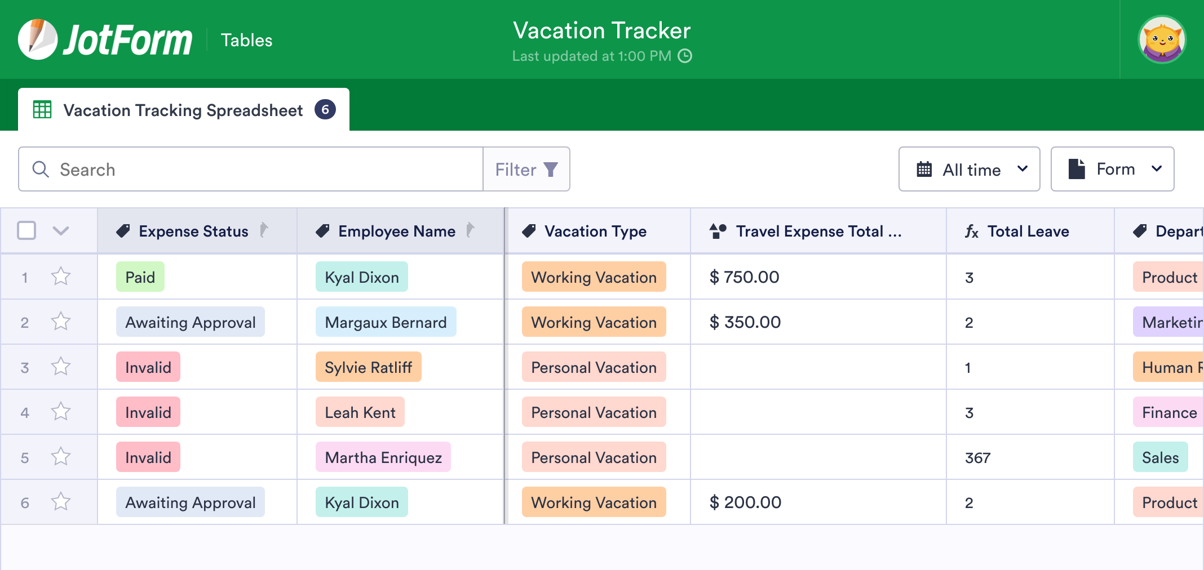
Task: Click the Expense Status column header
Action: point(197,231)
